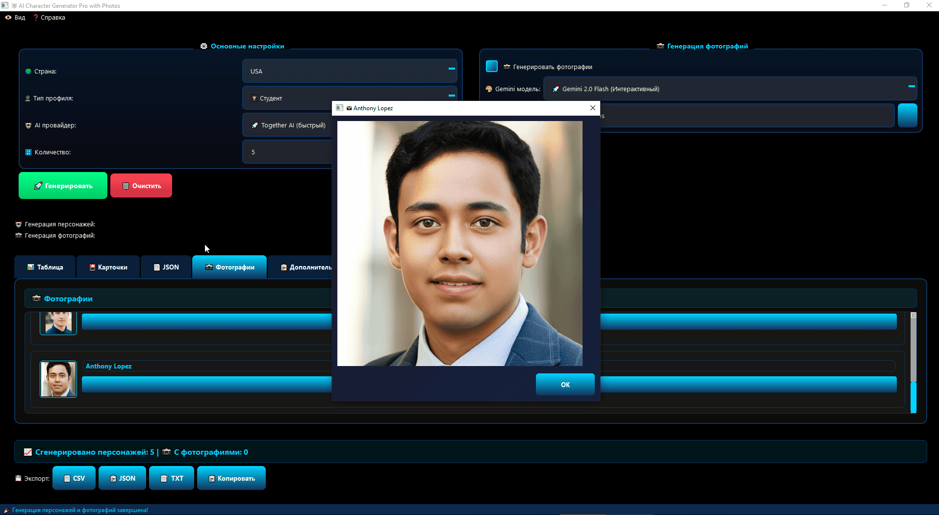The height and width of the screenshot is (515, 939).
Task: Click the Генерация персонажей progress label
Action: (60, 224)
